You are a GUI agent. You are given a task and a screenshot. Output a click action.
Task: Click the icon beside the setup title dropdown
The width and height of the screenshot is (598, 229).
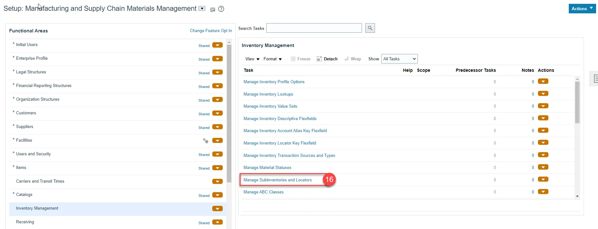click(213, 10)
